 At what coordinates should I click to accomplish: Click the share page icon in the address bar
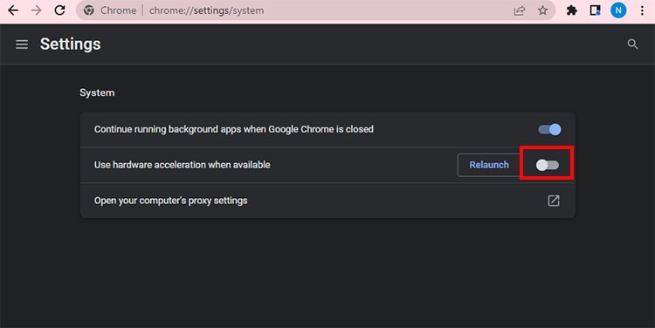520,10
